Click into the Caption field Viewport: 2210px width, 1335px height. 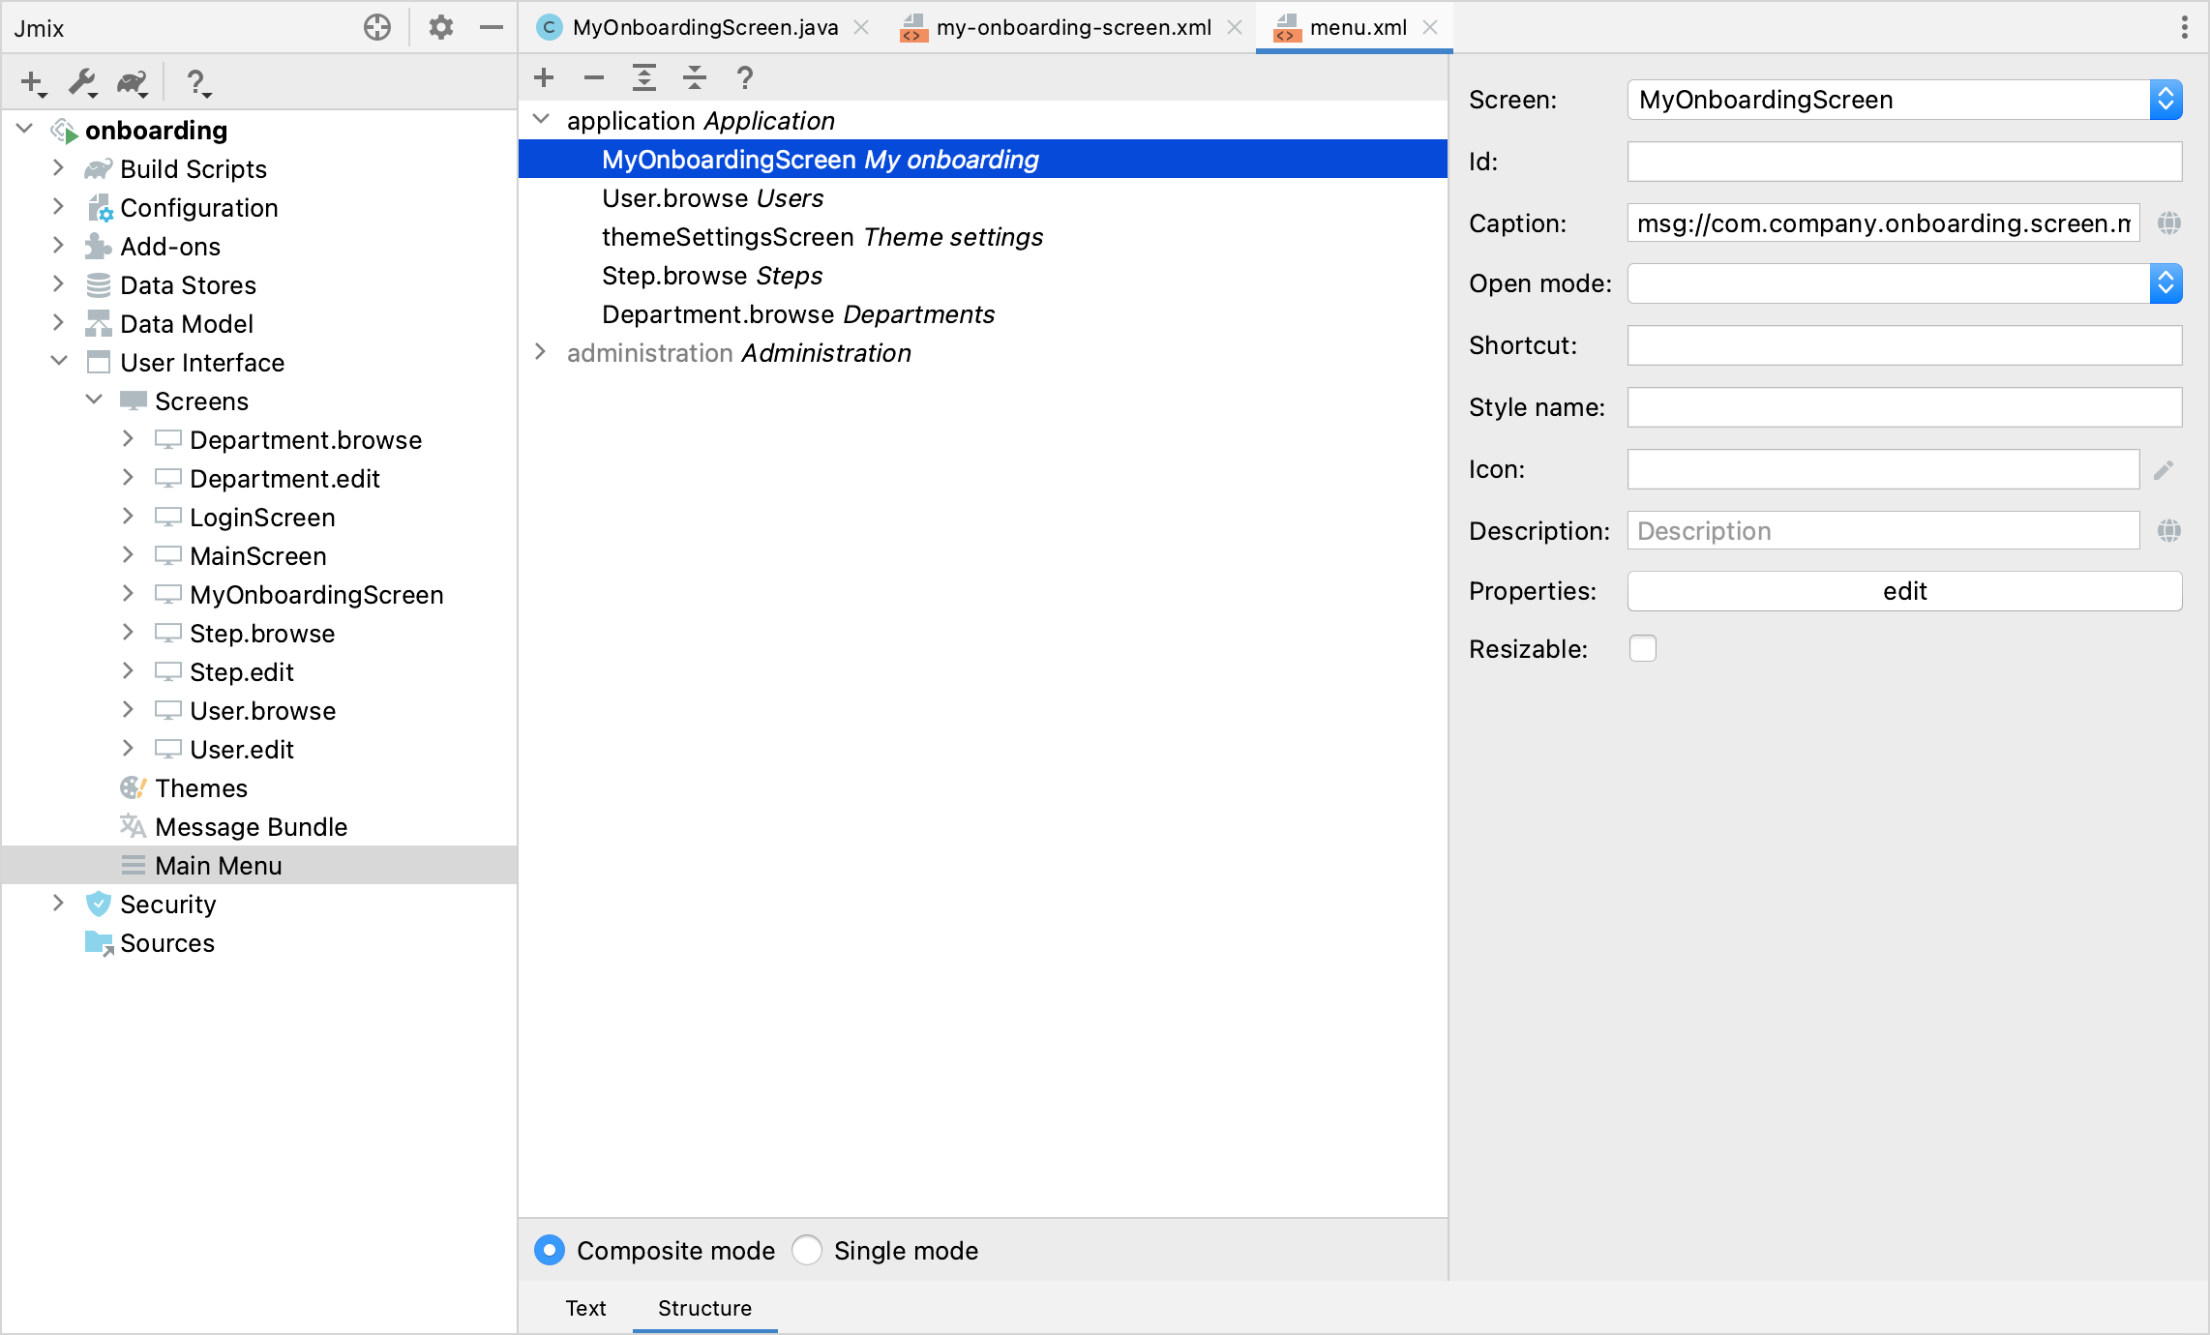[1883, 223]
